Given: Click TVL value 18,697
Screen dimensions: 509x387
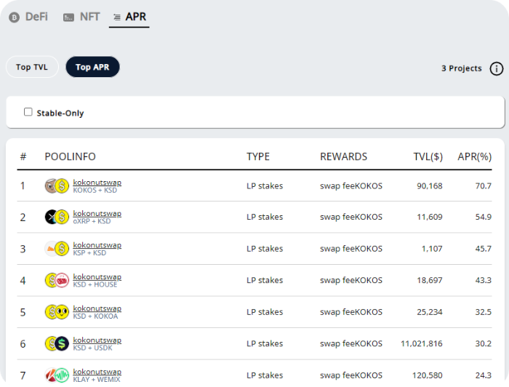Looking at the screenshot, I should tap(430, 280).
